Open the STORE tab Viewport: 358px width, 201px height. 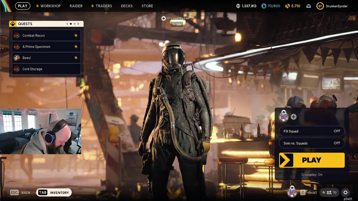tap(147, 6)
